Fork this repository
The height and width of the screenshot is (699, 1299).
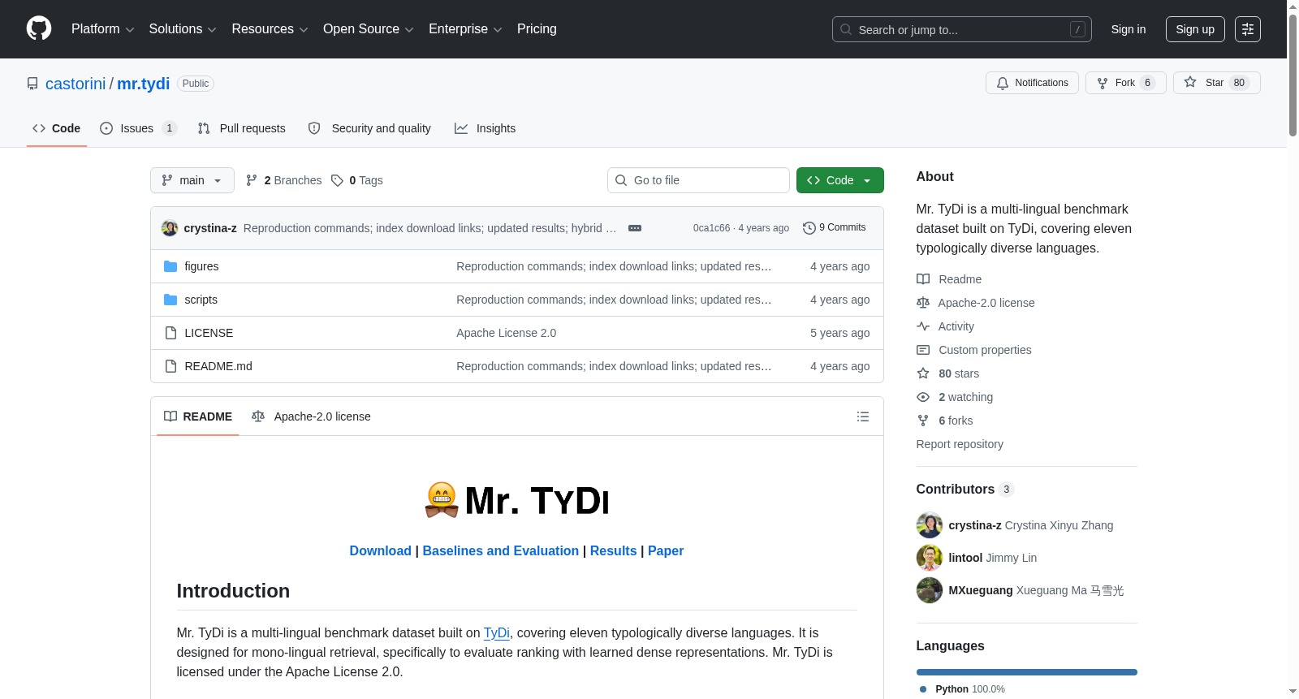tap(1125, 83)
